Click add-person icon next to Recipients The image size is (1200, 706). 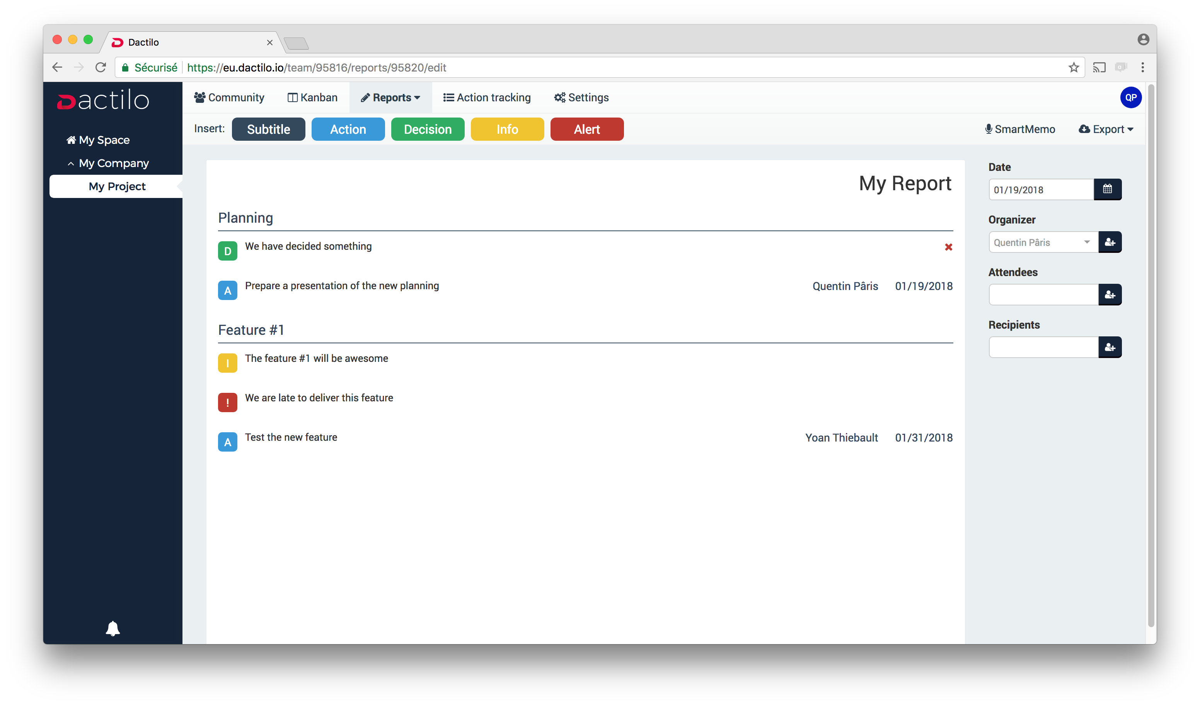coord(1110,347)
